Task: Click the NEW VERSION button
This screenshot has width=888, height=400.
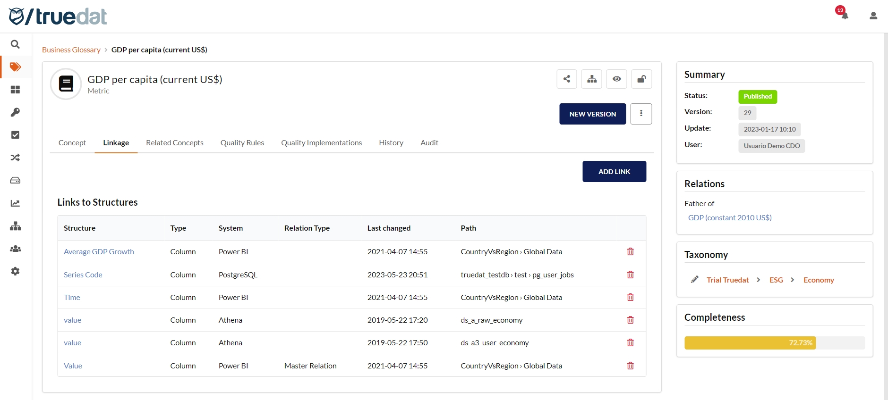Action: point(592,114)
